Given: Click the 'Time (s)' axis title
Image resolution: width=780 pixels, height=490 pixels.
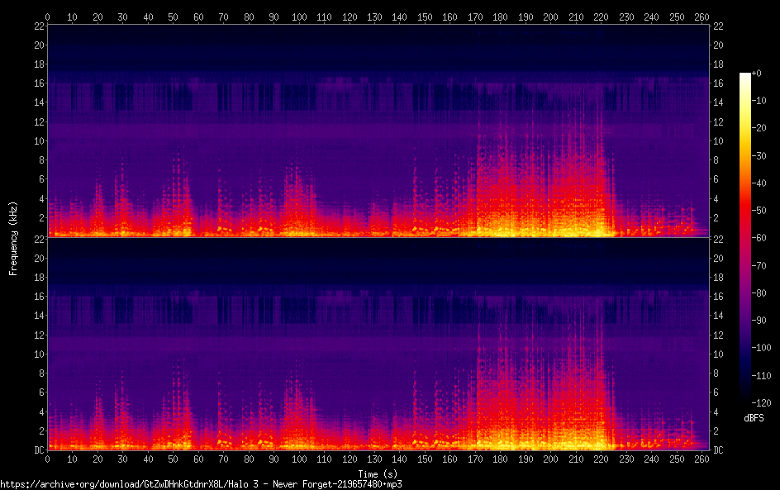Looking at the screenshot, I should tap(378, 474).
